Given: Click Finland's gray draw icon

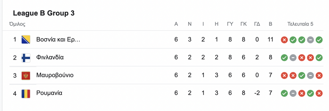Looking at the screenshot, I should point(293,58).
